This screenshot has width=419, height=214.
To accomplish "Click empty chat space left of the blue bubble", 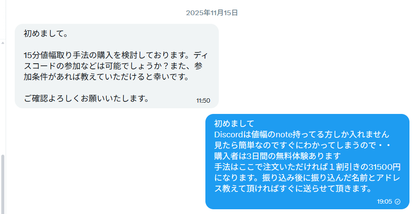I will coord(107,160).
